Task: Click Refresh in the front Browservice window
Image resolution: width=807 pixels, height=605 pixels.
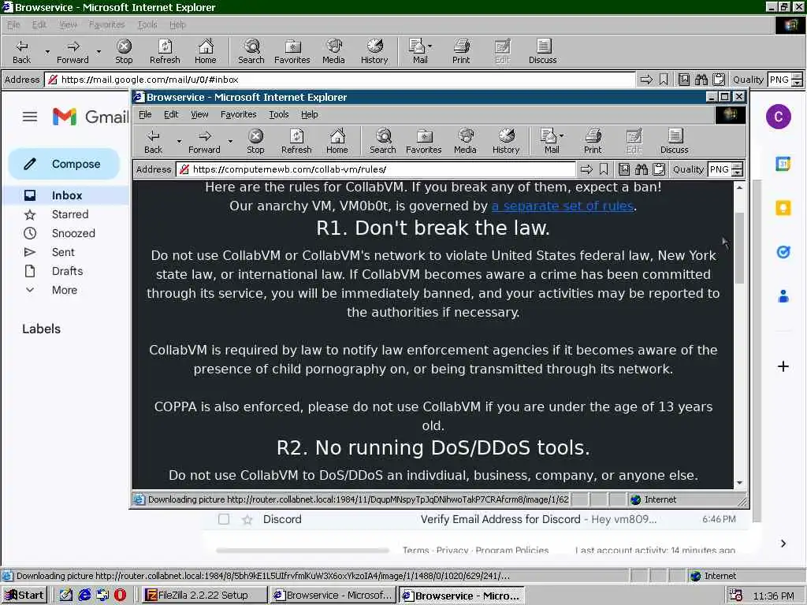Action: (296, 142)
